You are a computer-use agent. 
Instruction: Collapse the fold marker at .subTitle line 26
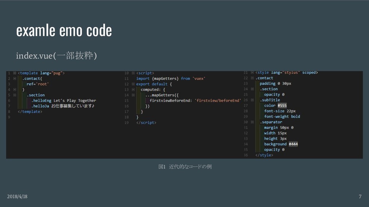pyautogui.click(x=252, y=100)
